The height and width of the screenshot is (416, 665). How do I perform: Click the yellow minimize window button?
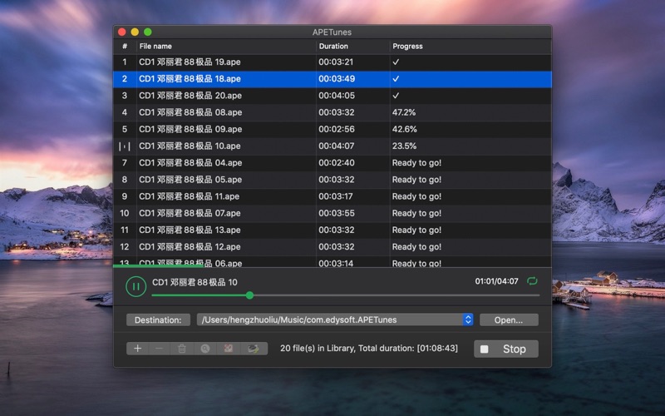click(x=135, y=32)
